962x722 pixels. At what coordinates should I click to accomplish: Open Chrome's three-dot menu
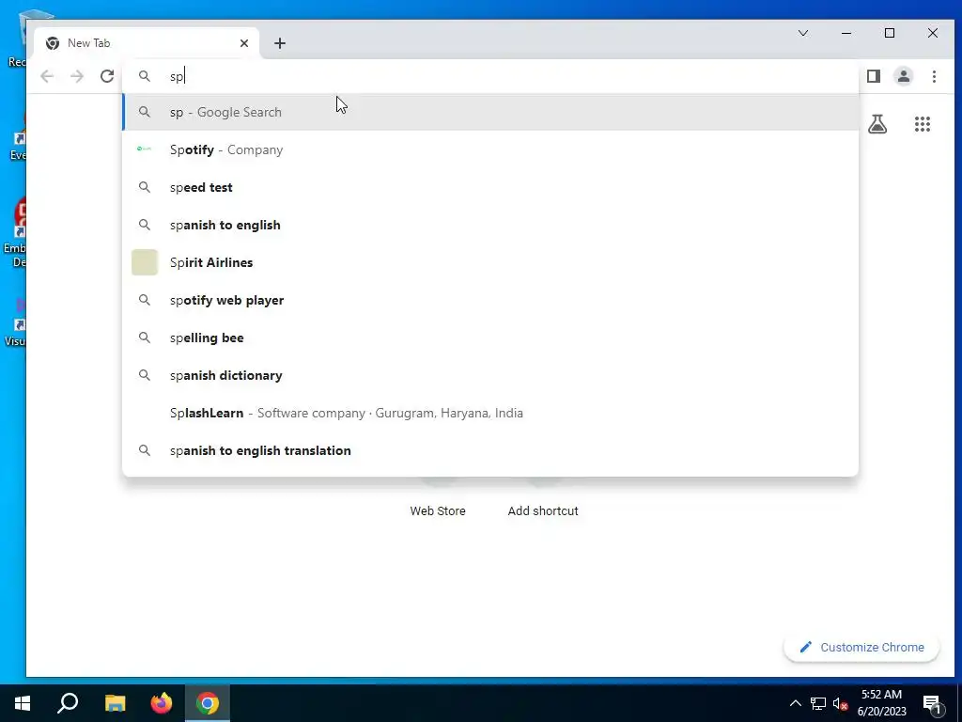tap(934, 76)
